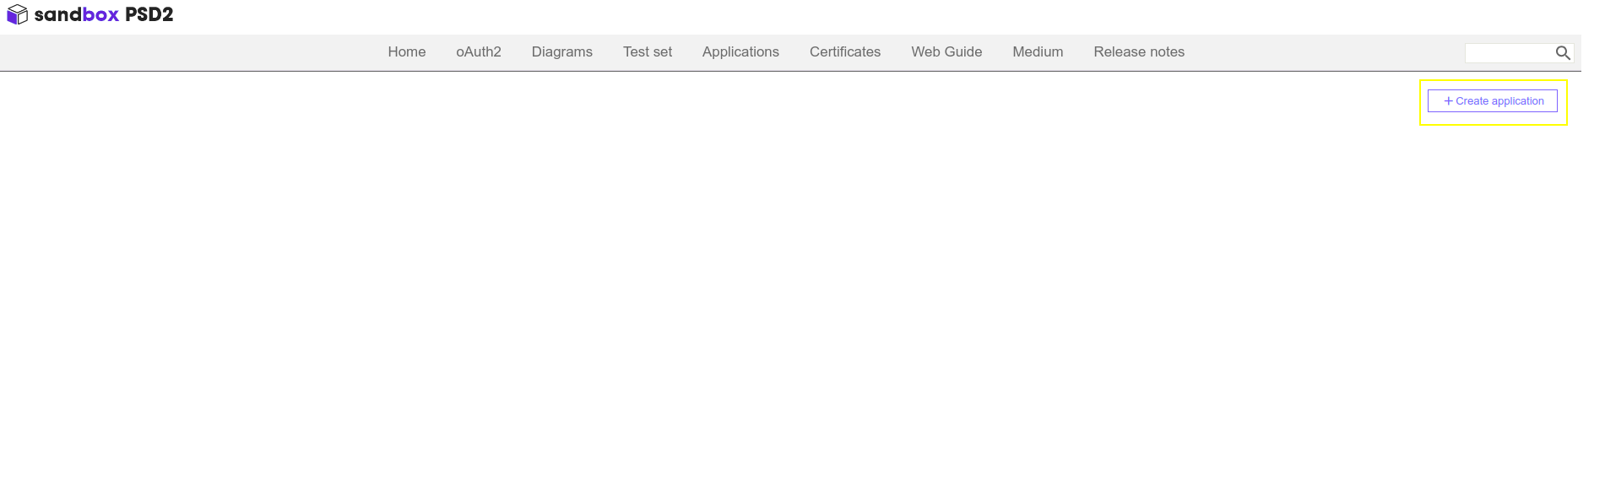View the Release notes page
This screenshot has width=1605, height=486.
point(1138,52)
